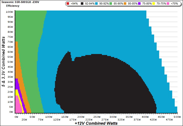Viewport: 183px width, 126px height.
Task: Click the 50W tick on vertical axis
Action: tap(10, 62)
